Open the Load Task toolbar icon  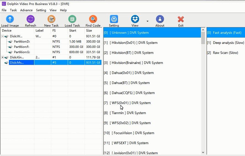click(72, 19)
